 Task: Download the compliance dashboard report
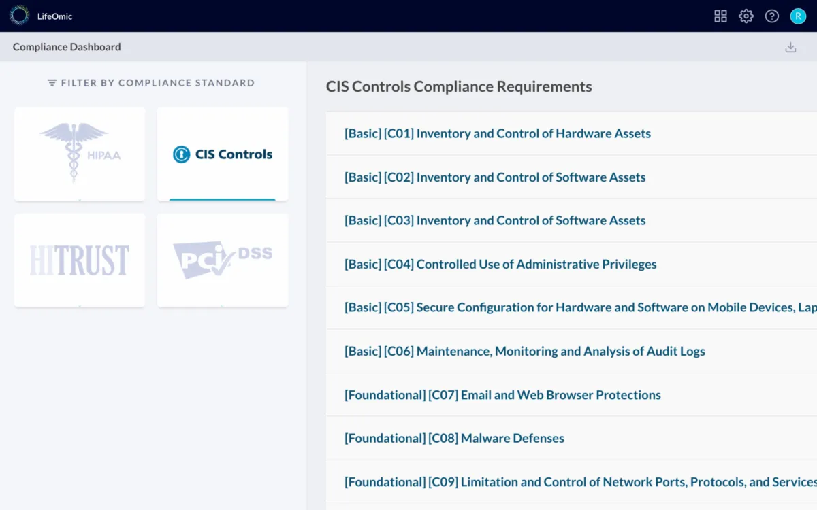(x=790, y=47)
